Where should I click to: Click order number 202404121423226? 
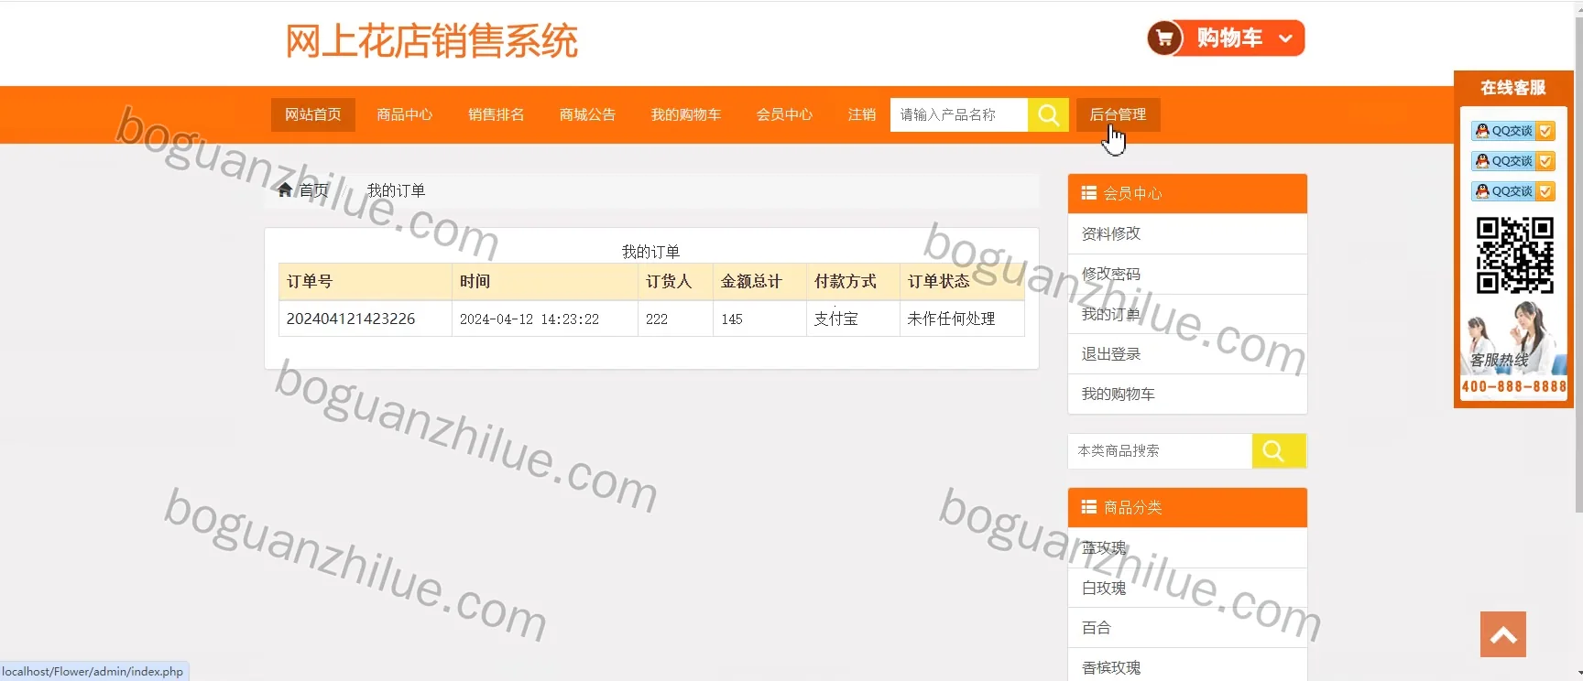point(351,319)
